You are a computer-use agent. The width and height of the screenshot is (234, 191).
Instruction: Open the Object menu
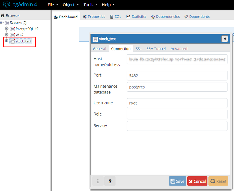(71, 5)
